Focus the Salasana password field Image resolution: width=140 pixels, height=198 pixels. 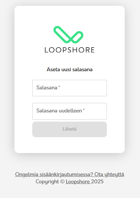[69, 88]
